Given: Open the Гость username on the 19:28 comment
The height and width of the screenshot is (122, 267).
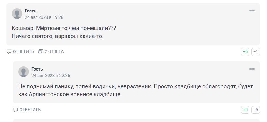Looking at the screenshot, I should (x=31, y=11).
